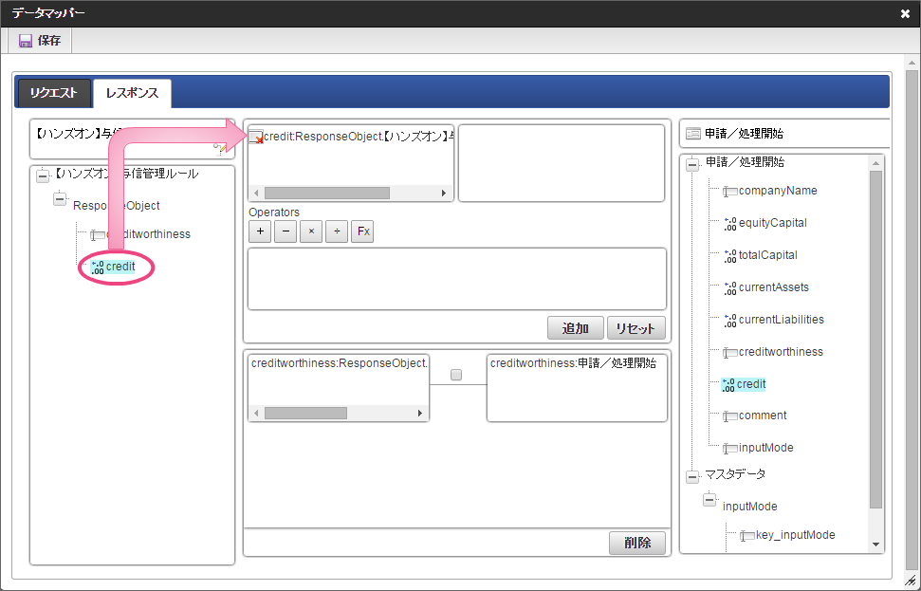This screenshot has width=921, height=591.
Task: Select credit field in left tree
Action: (x=120, y=267)
